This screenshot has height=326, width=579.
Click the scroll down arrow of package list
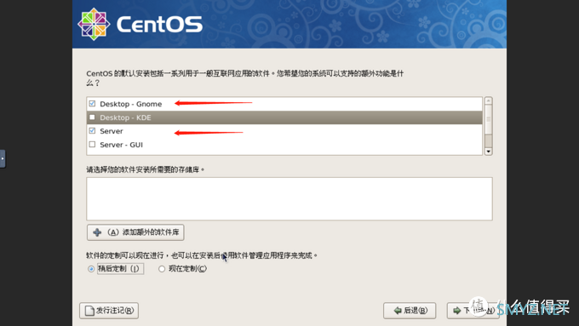click(x=489, y=152)
